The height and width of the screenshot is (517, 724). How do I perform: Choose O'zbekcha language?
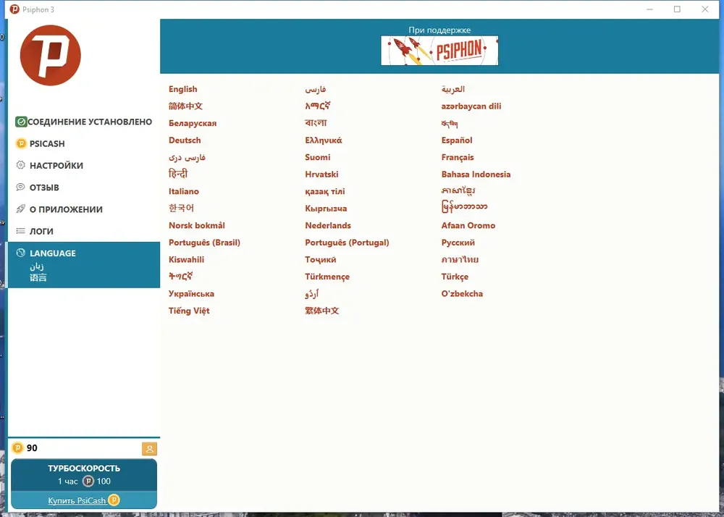[462, 294]
